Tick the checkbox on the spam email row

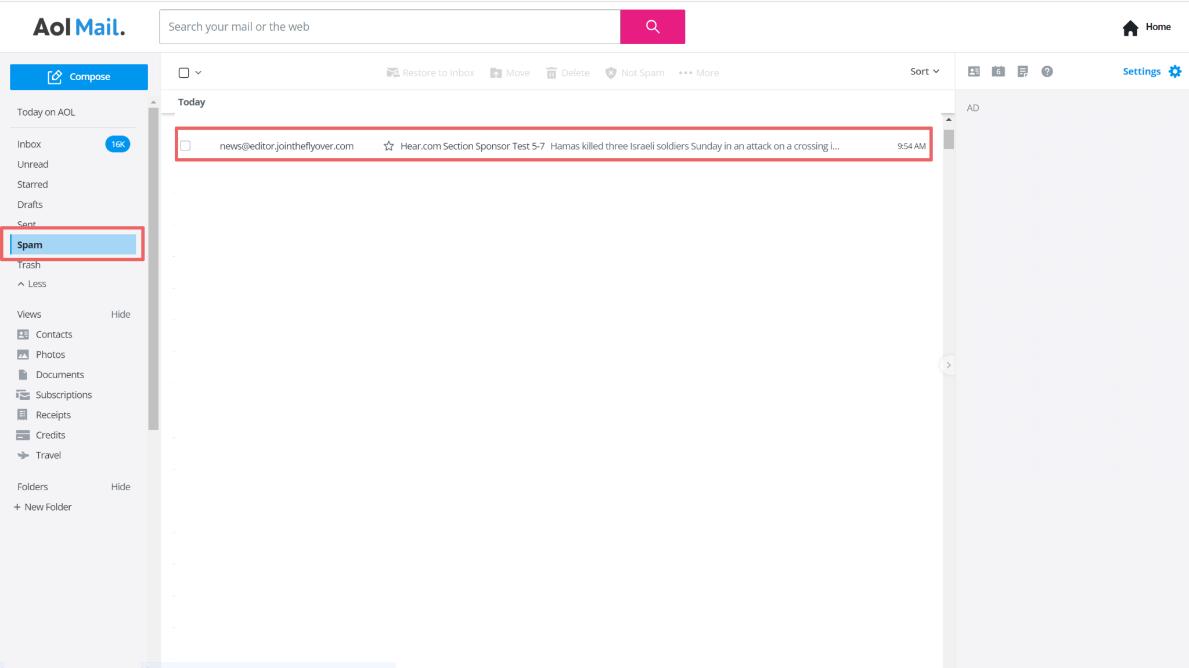click(185, 146)
